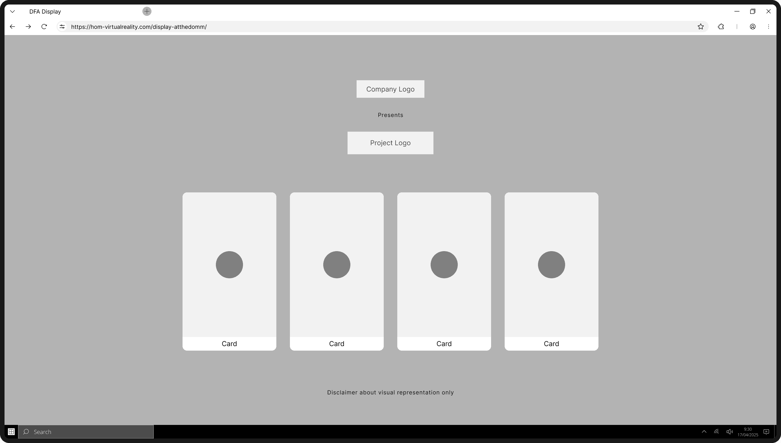Open the taskbar volume control
The width and height of the screenshot is (781, 443).
(729, 432)
